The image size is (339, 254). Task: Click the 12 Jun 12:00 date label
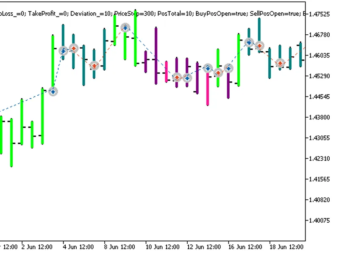click(204, 247)
